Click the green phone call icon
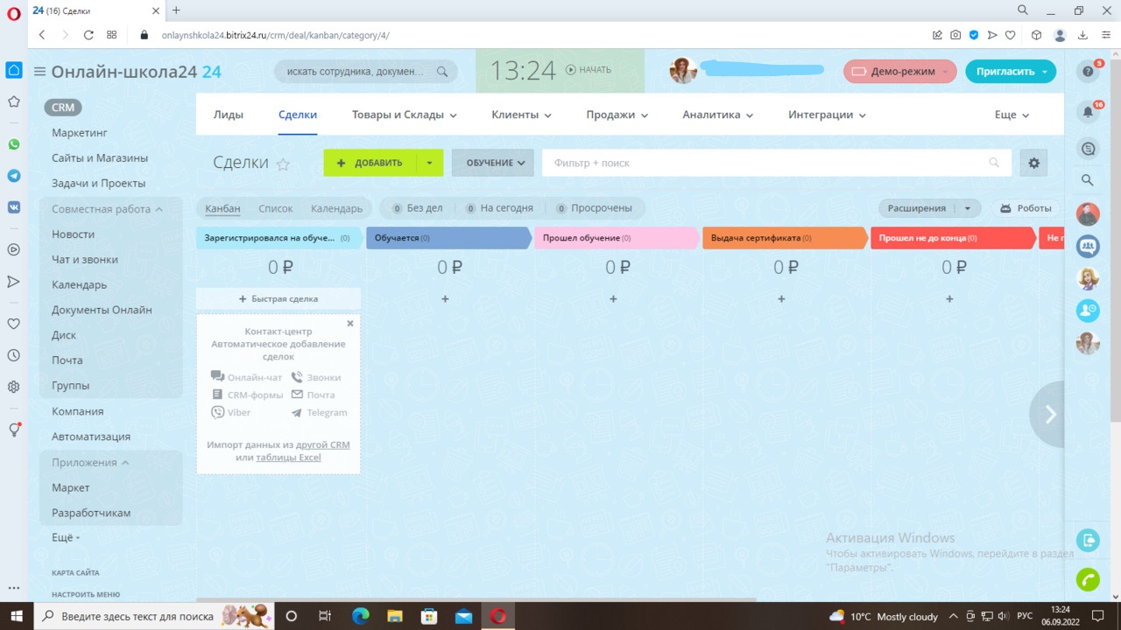 click(1088, 579)
